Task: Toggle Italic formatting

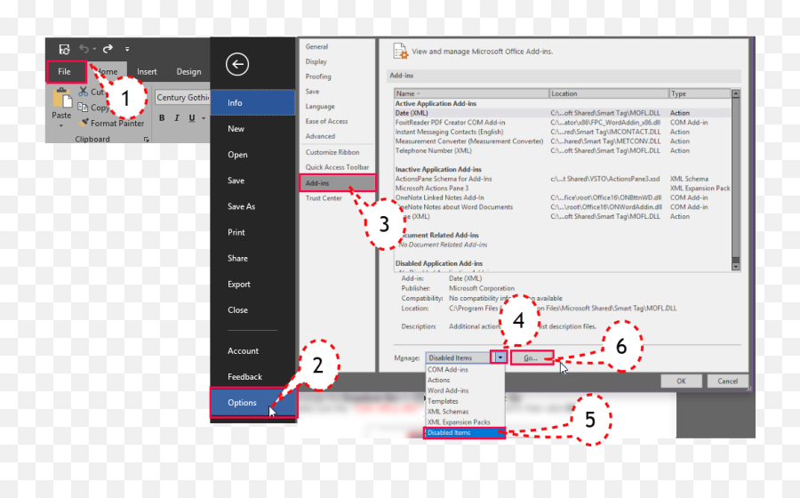Action: (x=177, y=118)
